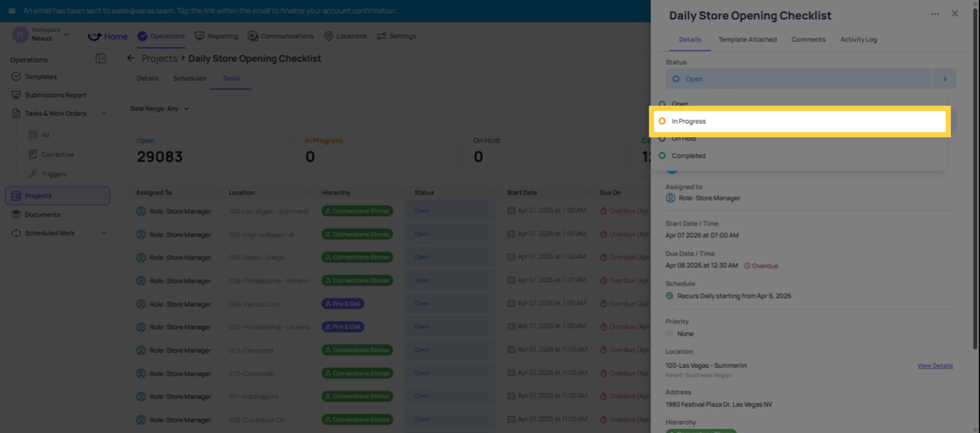
Task: Click the View Details link for location
Action: (935, 366)
